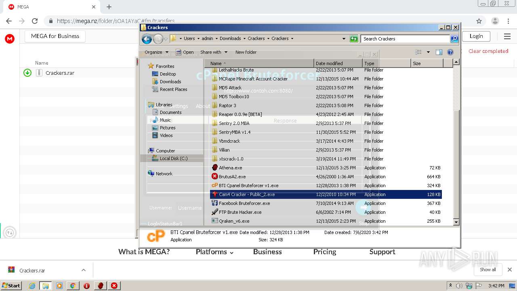Open the What is MEGA? link
The image size is (517, 291).
click(x=144, y=252)
